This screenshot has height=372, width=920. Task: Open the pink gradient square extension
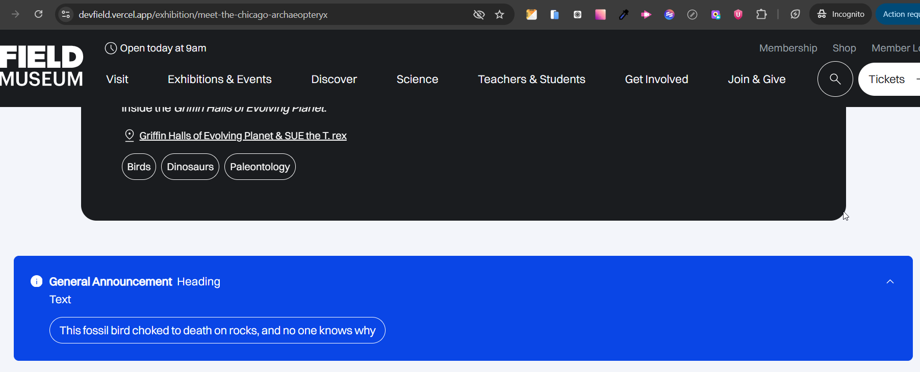(x=600, y=14)
